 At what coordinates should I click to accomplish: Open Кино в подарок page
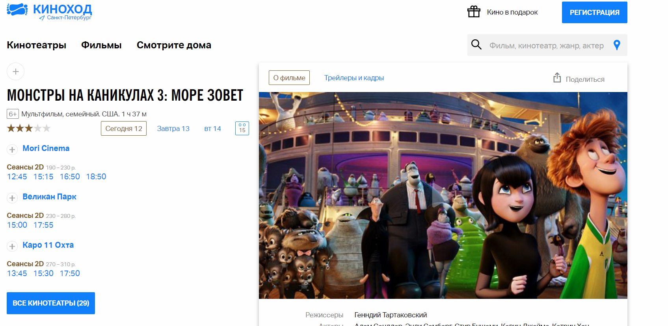(x=512, y=12)
